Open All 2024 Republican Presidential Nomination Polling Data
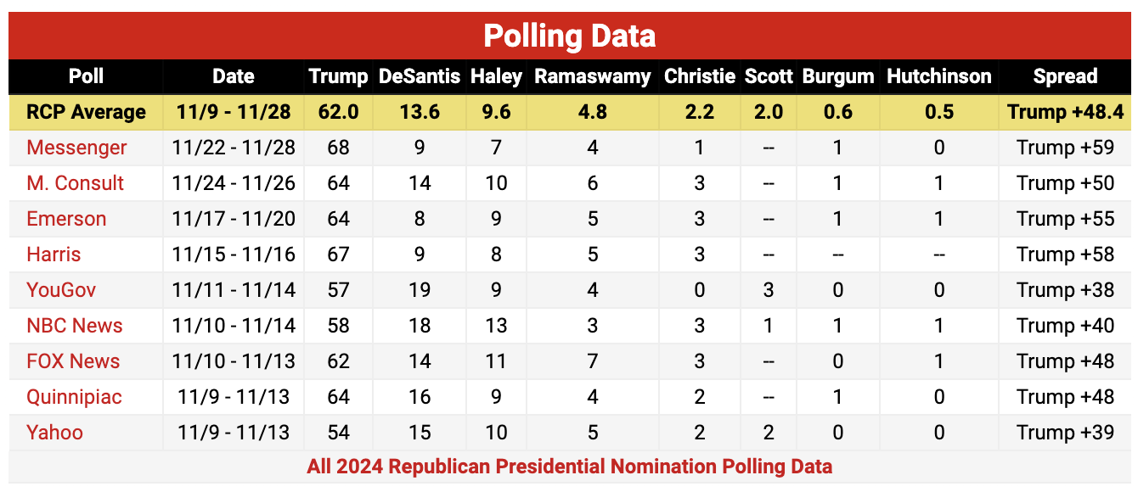The height and width of the screenshot is (492, 1138). pos(569,467)
